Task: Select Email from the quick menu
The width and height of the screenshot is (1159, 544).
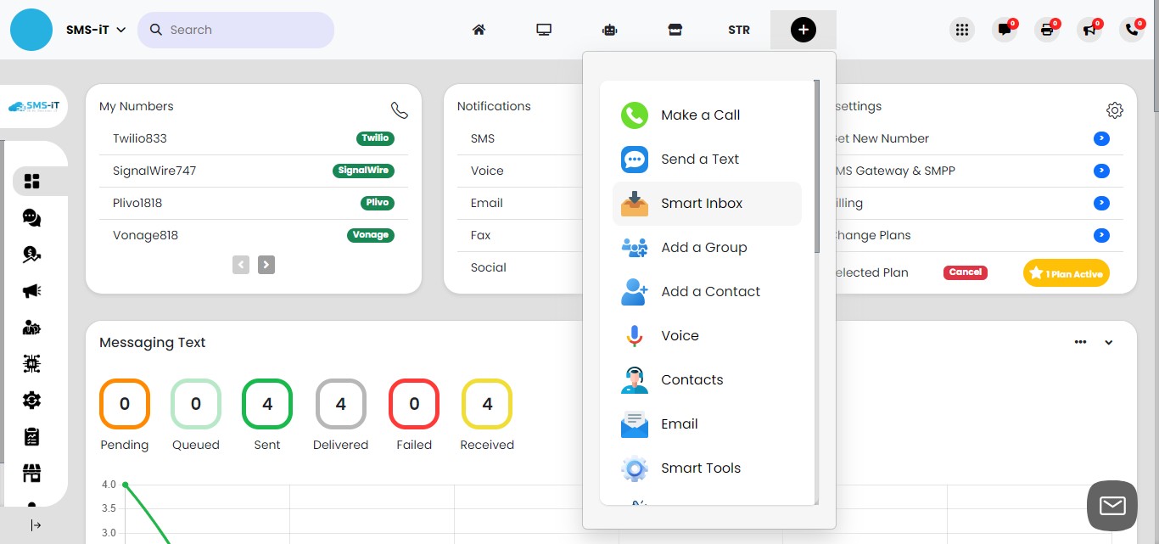Action: click(x=707, y=424)
